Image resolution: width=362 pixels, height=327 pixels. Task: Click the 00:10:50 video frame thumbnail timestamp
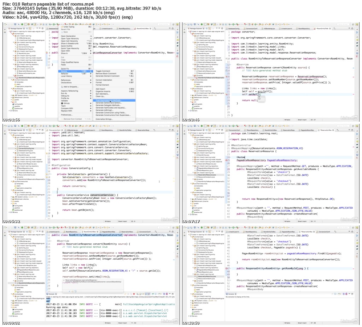coord(191,323)
